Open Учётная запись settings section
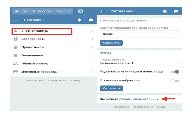The image size is (192, 119). pyautogui.click(x=53, y=31)
